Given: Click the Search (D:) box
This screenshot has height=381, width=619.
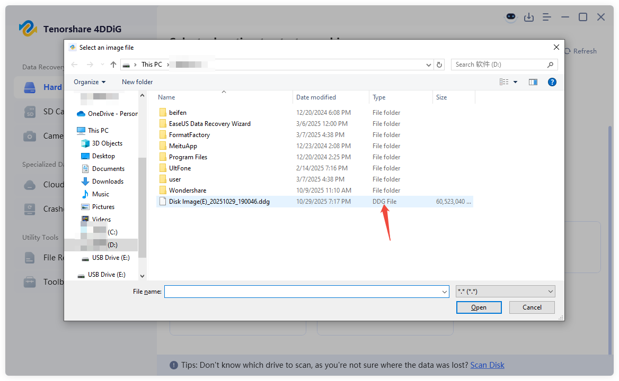Looking at the screenshot, I should 504,65.
